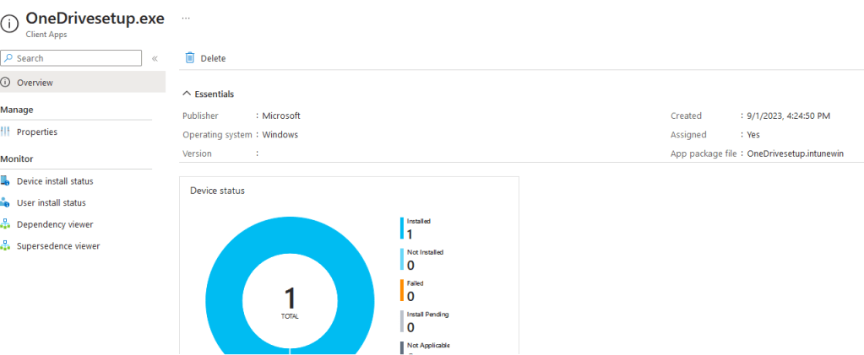864x355 pixels.
Task: Click the Delete trash can icon
Action: [190, 58]
